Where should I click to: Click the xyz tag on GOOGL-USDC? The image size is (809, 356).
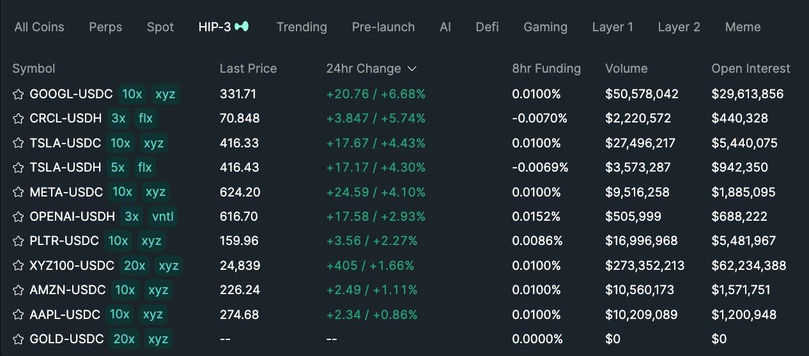[x=166, y=94]
